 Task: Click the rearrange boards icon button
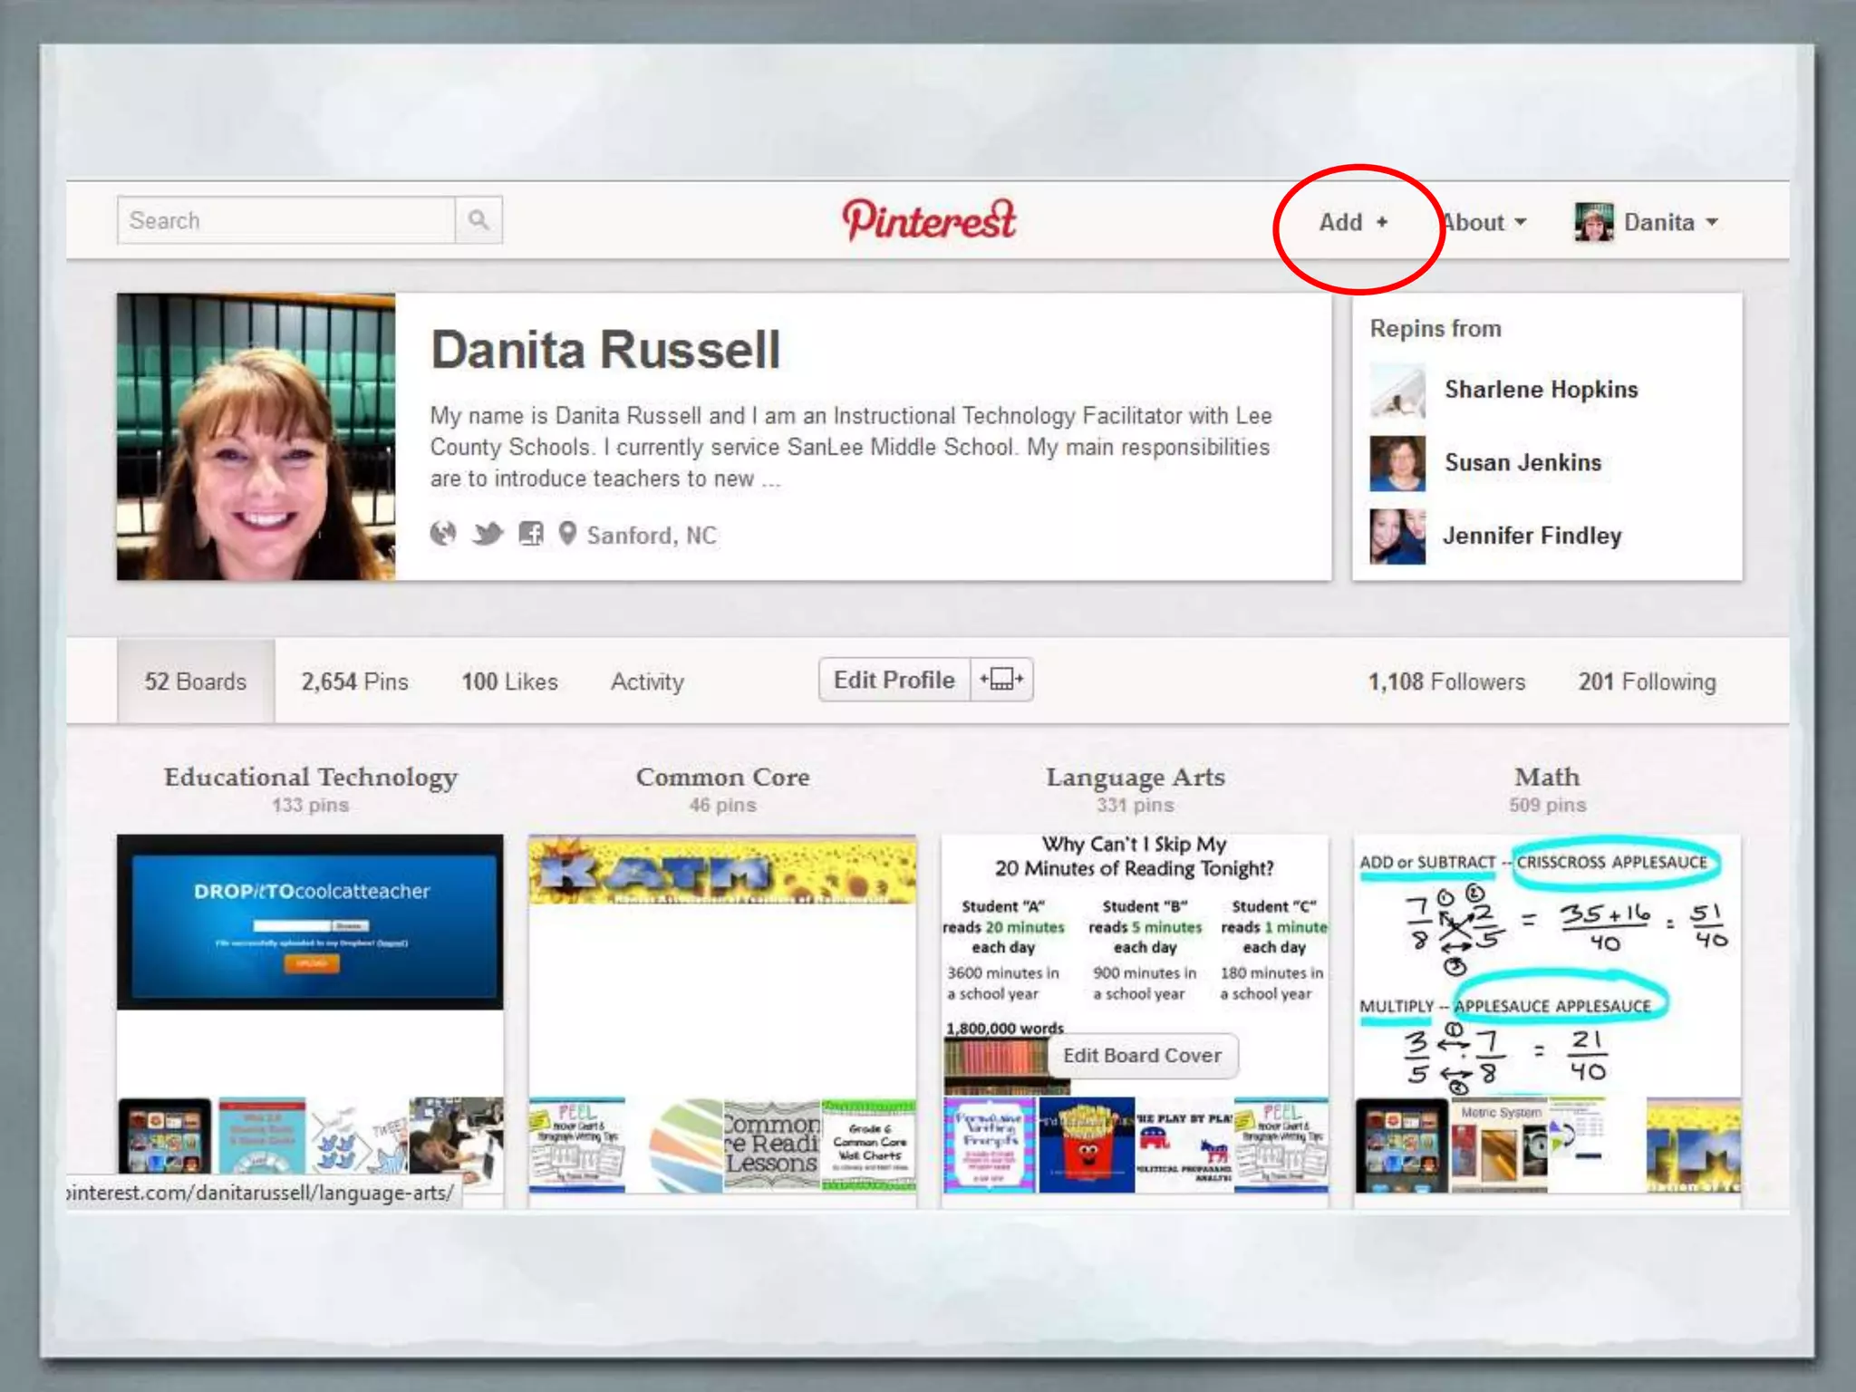click(x=1001, y=680)
